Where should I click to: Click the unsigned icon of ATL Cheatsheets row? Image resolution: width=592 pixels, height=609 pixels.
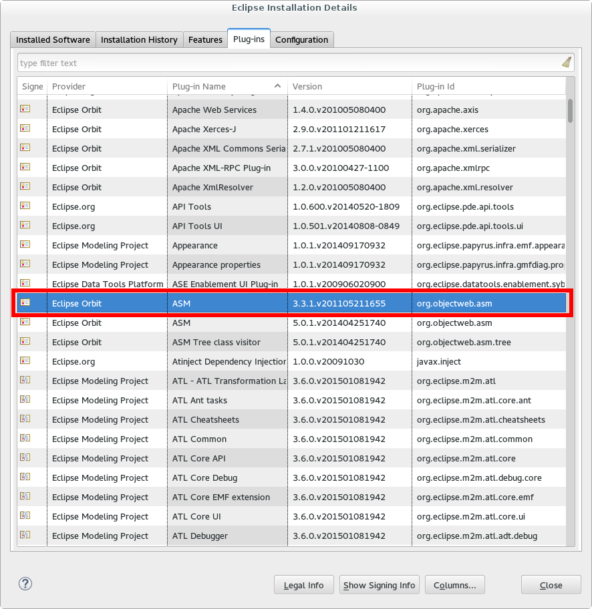click(25, 419)
